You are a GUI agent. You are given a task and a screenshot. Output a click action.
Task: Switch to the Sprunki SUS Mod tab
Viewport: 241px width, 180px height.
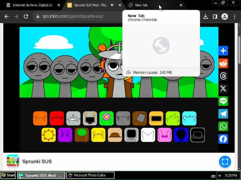[x=94, y=5]
